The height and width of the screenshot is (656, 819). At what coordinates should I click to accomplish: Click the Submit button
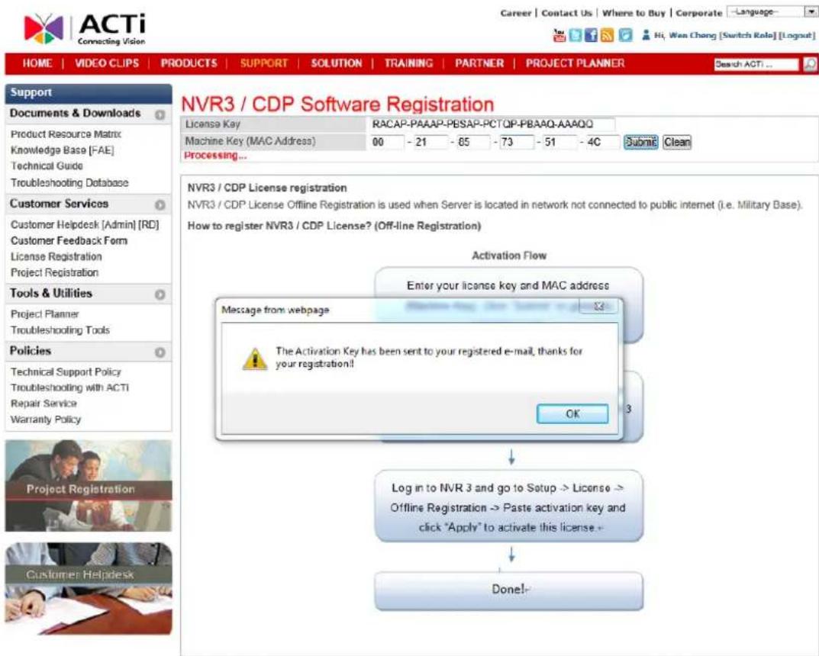tap(641, 142)
